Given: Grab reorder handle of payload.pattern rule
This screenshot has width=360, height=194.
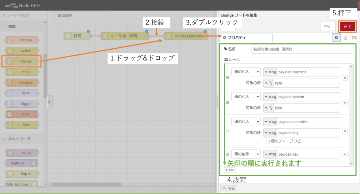Looking at the screenshot, I should tap(227, 102).
